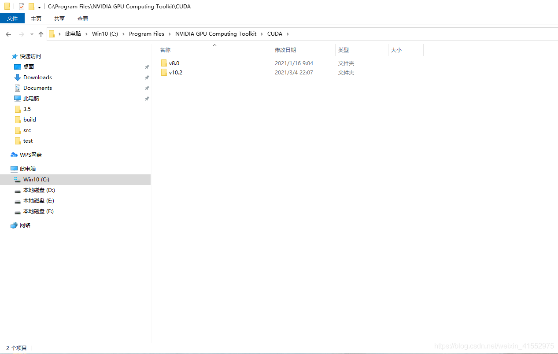Screen dimensions: 558x354
Task: Click the v10.2 folder name
Action: (x=176, y=72)
